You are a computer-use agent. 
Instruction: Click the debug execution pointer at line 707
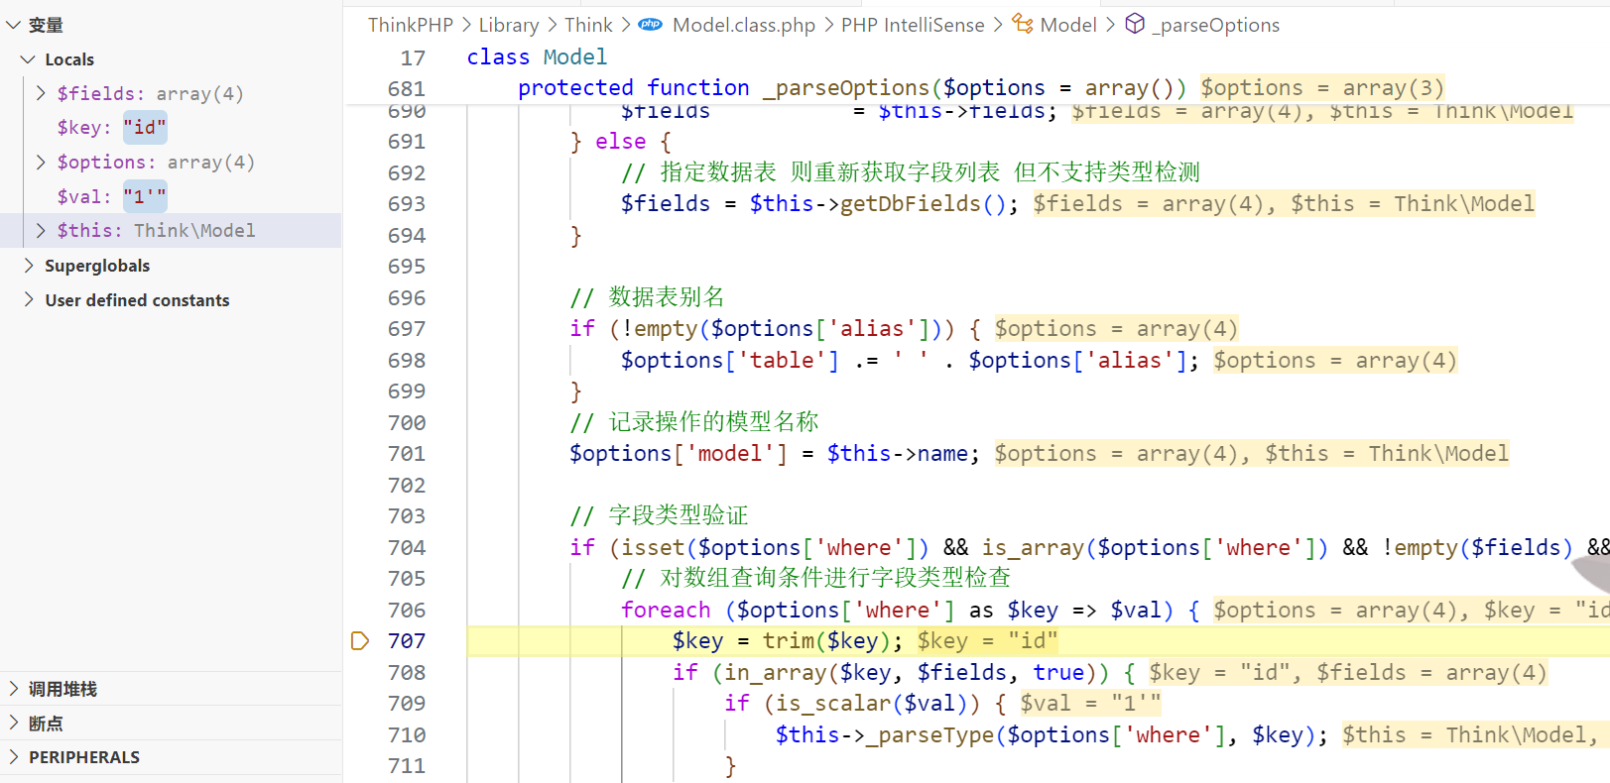coord(360,641)
